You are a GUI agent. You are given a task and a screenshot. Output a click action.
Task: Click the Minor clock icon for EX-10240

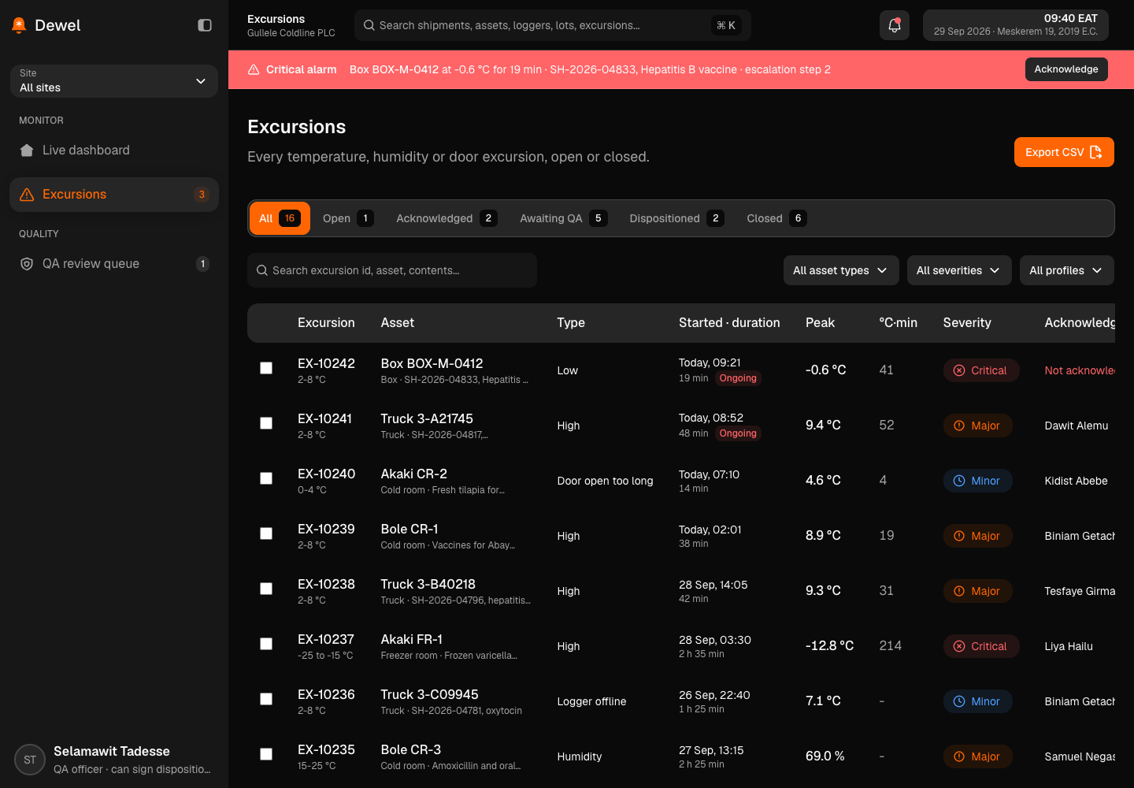click(x=959, y=481)
